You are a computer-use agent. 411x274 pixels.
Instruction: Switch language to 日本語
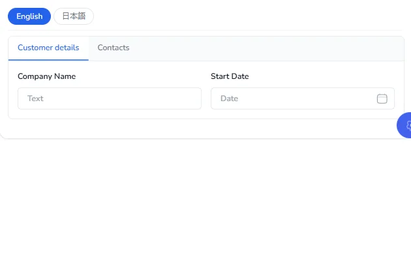(x=74, y=16)
